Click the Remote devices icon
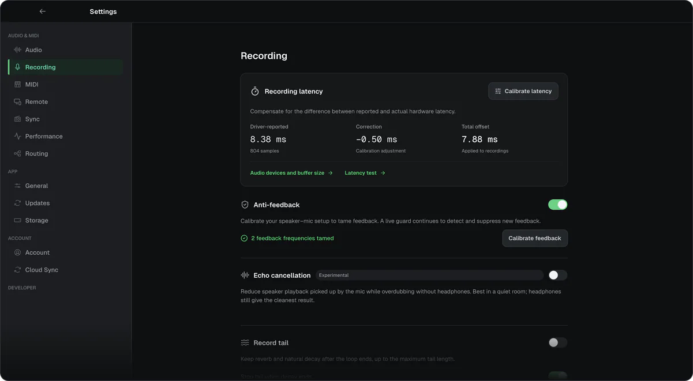693x381 pixels. coord(17,102)
